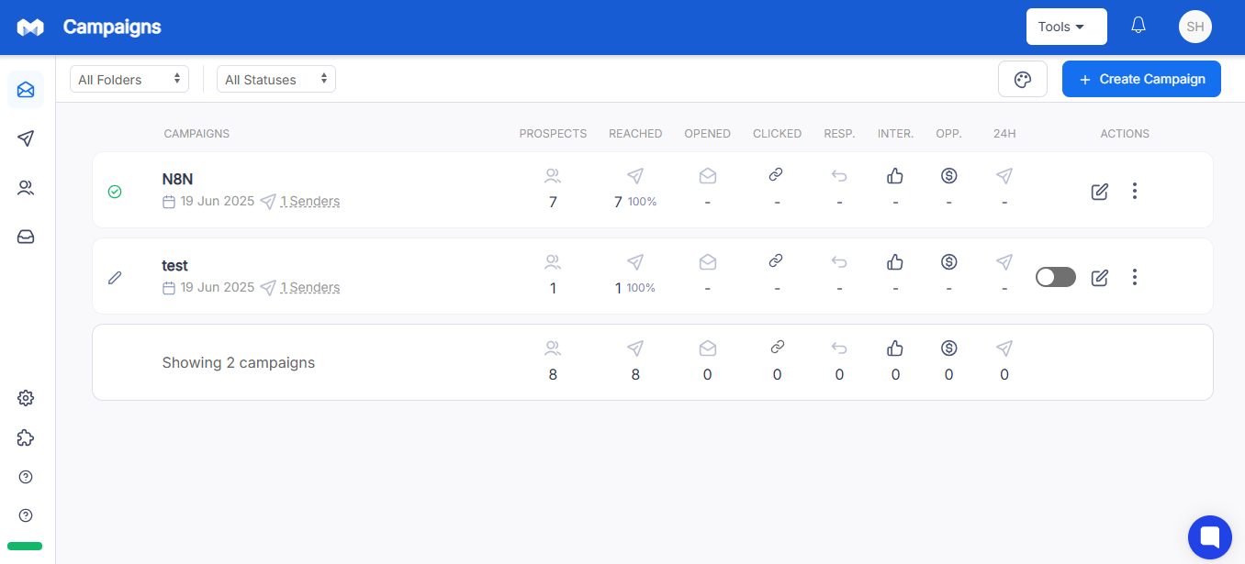
Task: Click the test row opportunities dollar icon
Action: pyautogui.click(x=949, y=261)
